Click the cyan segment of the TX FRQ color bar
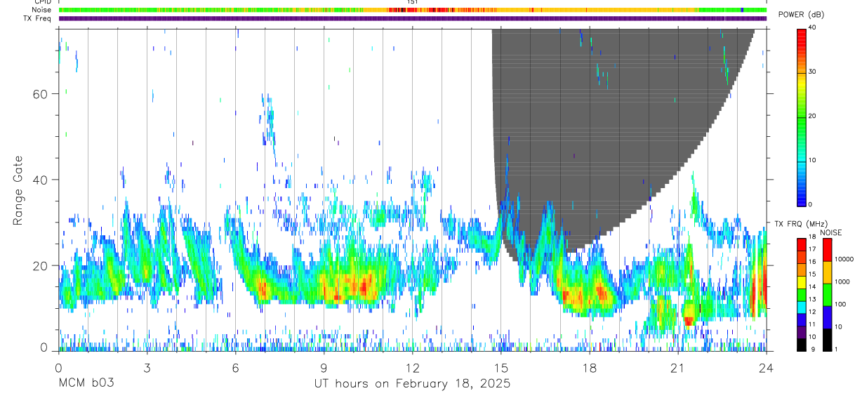This screenshot has height=398, width=862. (x=801, y=307)
